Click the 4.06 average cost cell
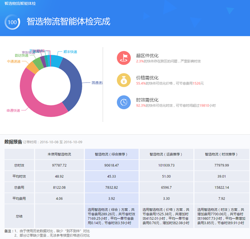This screenshot has height=239, width=250. pos(59,199)
